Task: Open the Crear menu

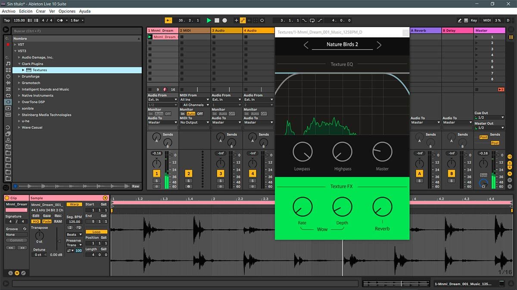Action: [x=40, y=11]
